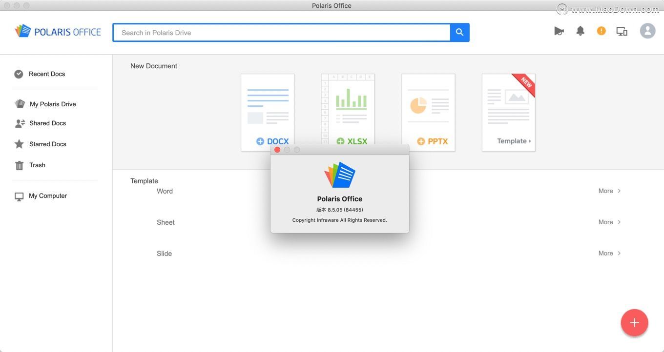
Task: Go to Starred Docs
Action: click(x=48, y=144)
